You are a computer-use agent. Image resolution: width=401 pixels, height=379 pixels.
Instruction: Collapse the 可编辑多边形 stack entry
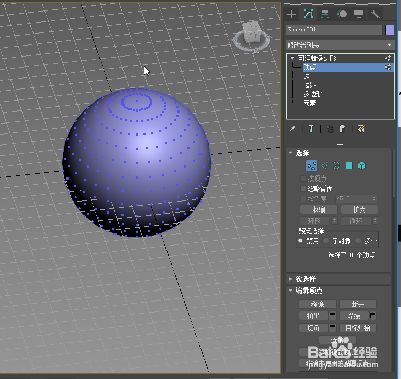[x=292, y=58]
